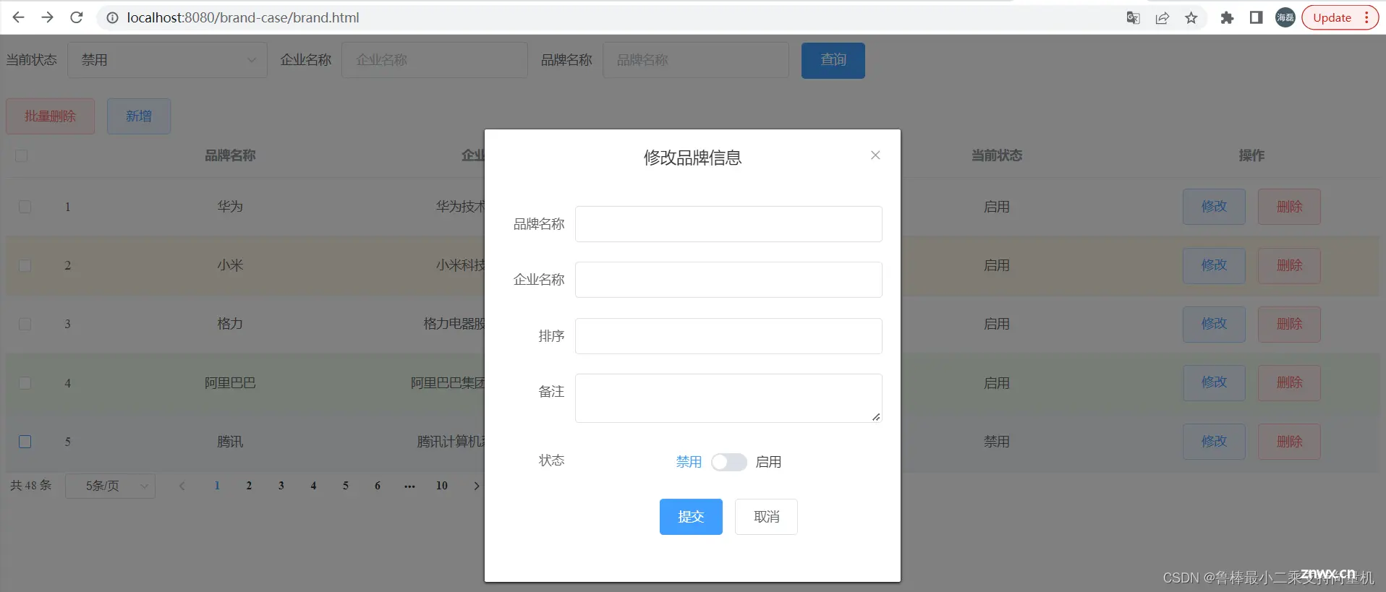Screen dimensions: 1386x592
Task: Go back with the browser back arrow
Action: tap(19, 17)
